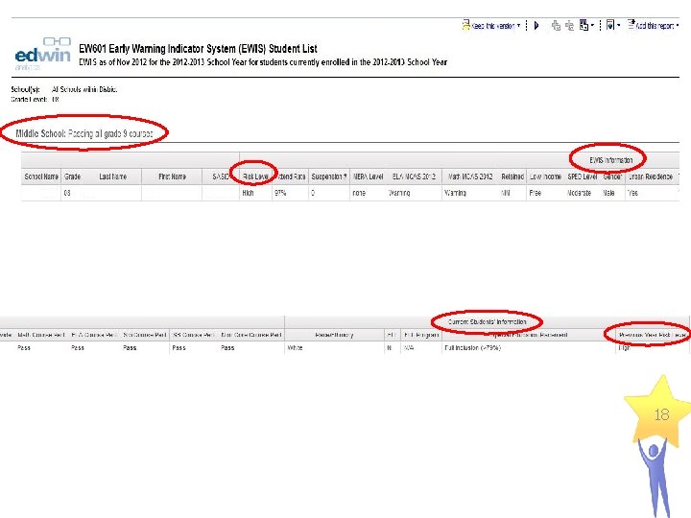This screenshot has width=691, height=518.
Task: Click the ELA Course Perf column header
Action: tap(93, 335)
